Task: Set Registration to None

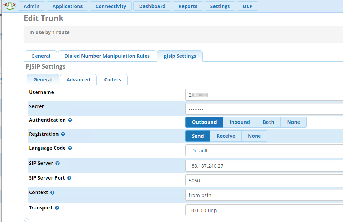Action: point(254,136)
